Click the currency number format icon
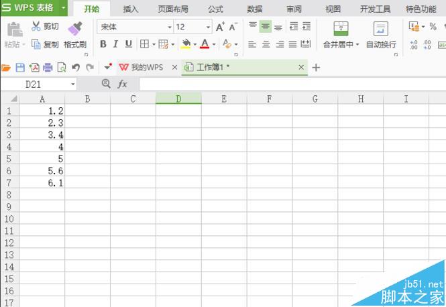This screenshot has height=307, width=446. [414, 26]
